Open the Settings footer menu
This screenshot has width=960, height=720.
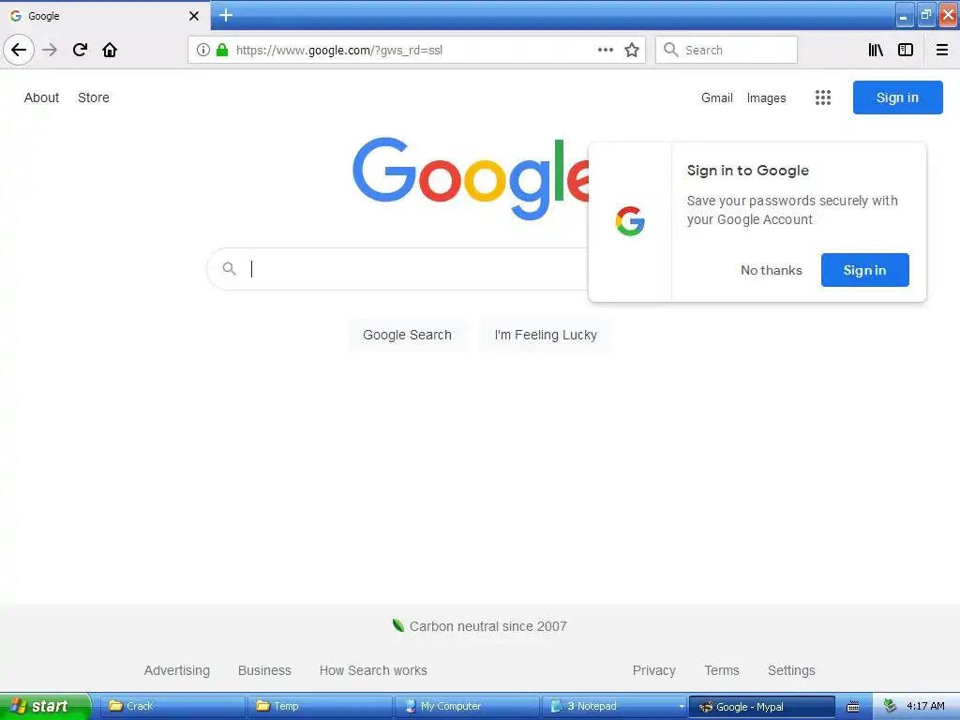tap(791, 670)
